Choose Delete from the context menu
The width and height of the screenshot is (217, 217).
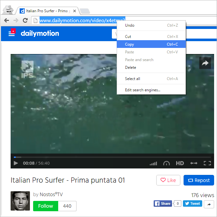point(151,68)
